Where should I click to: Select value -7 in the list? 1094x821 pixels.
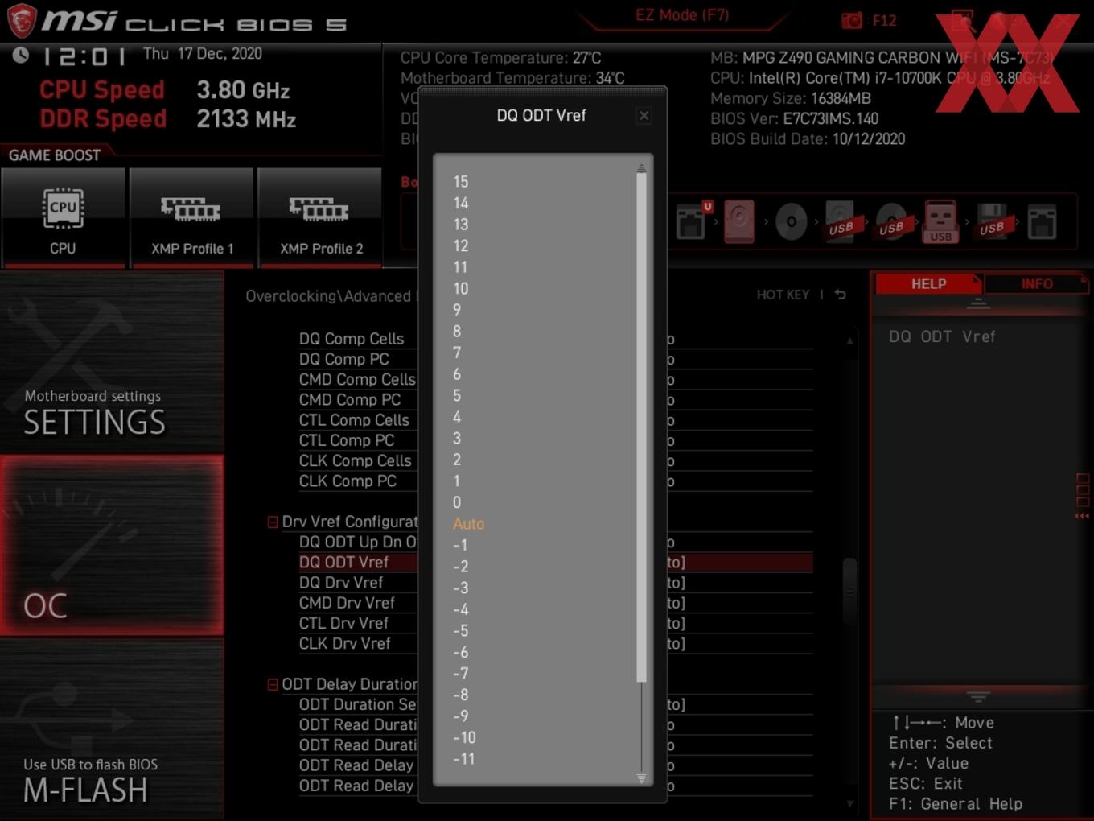(460, 674)
